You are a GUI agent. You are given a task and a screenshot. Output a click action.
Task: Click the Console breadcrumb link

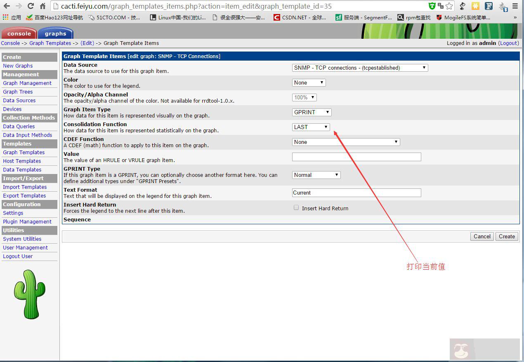pyautogui.click(x=10, y=43)
